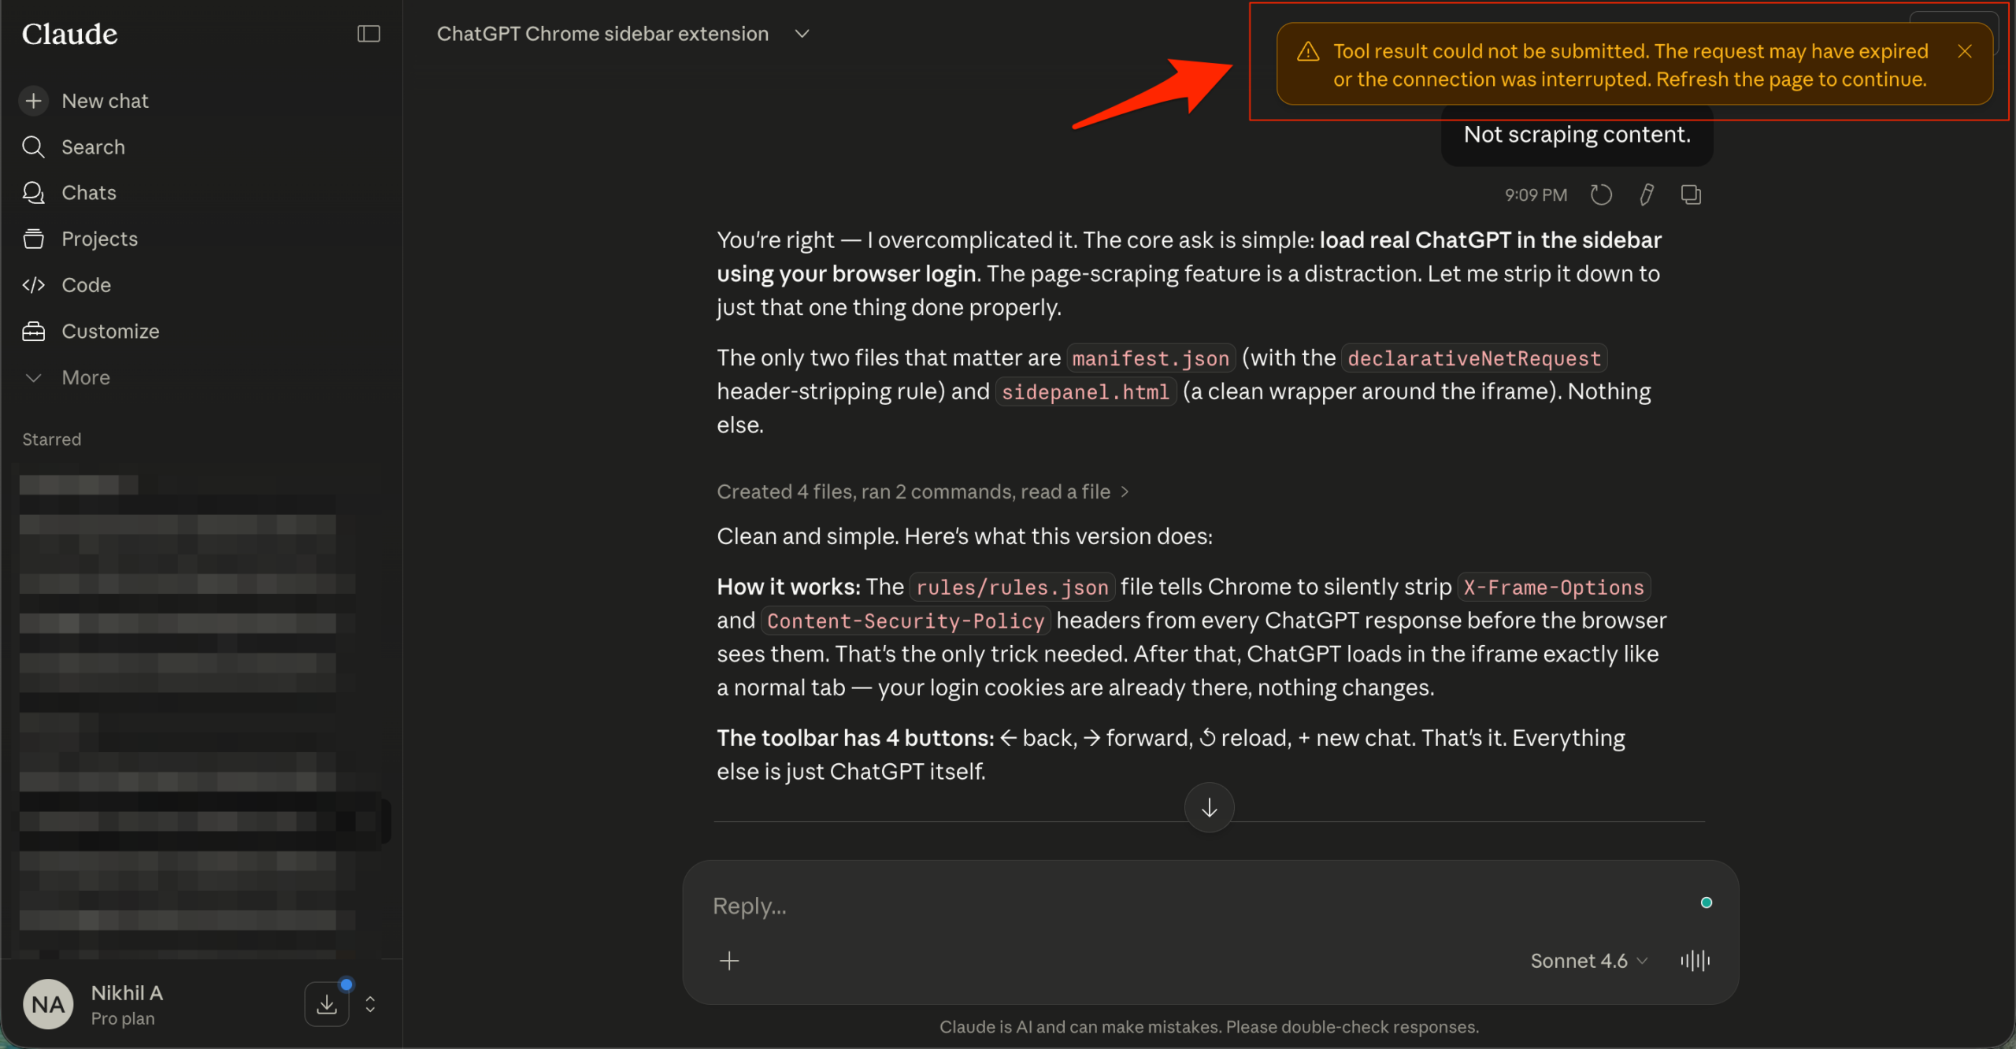Viewport: 2016px width, 1049px height.
Task: Dismiss the tool result error banner
Action: [x=1965, y=50]
